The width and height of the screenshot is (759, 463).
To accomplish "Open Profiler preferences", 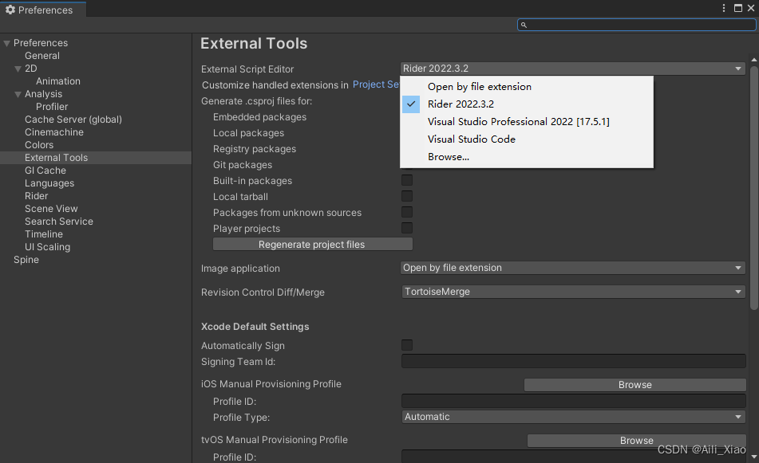I will (x=52, y=107).
